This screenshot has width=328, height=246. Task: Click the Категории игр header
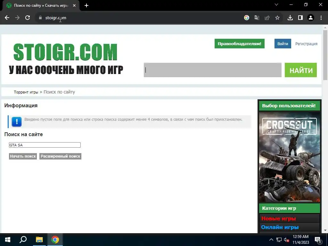coord(290,208)
